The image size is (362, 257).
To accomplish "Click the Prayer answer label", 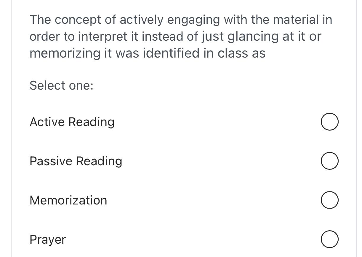I will (x=47, y=239).
